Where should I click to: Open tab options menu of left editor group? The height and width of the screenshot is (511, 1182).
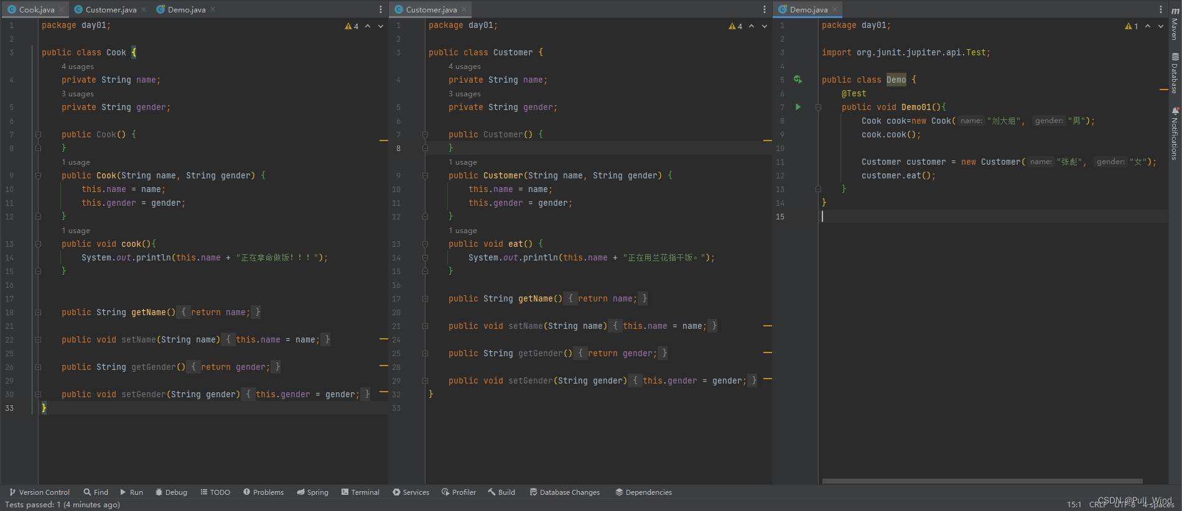381,9
